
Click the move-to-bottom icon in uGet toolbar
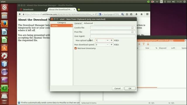pos(143,44)
